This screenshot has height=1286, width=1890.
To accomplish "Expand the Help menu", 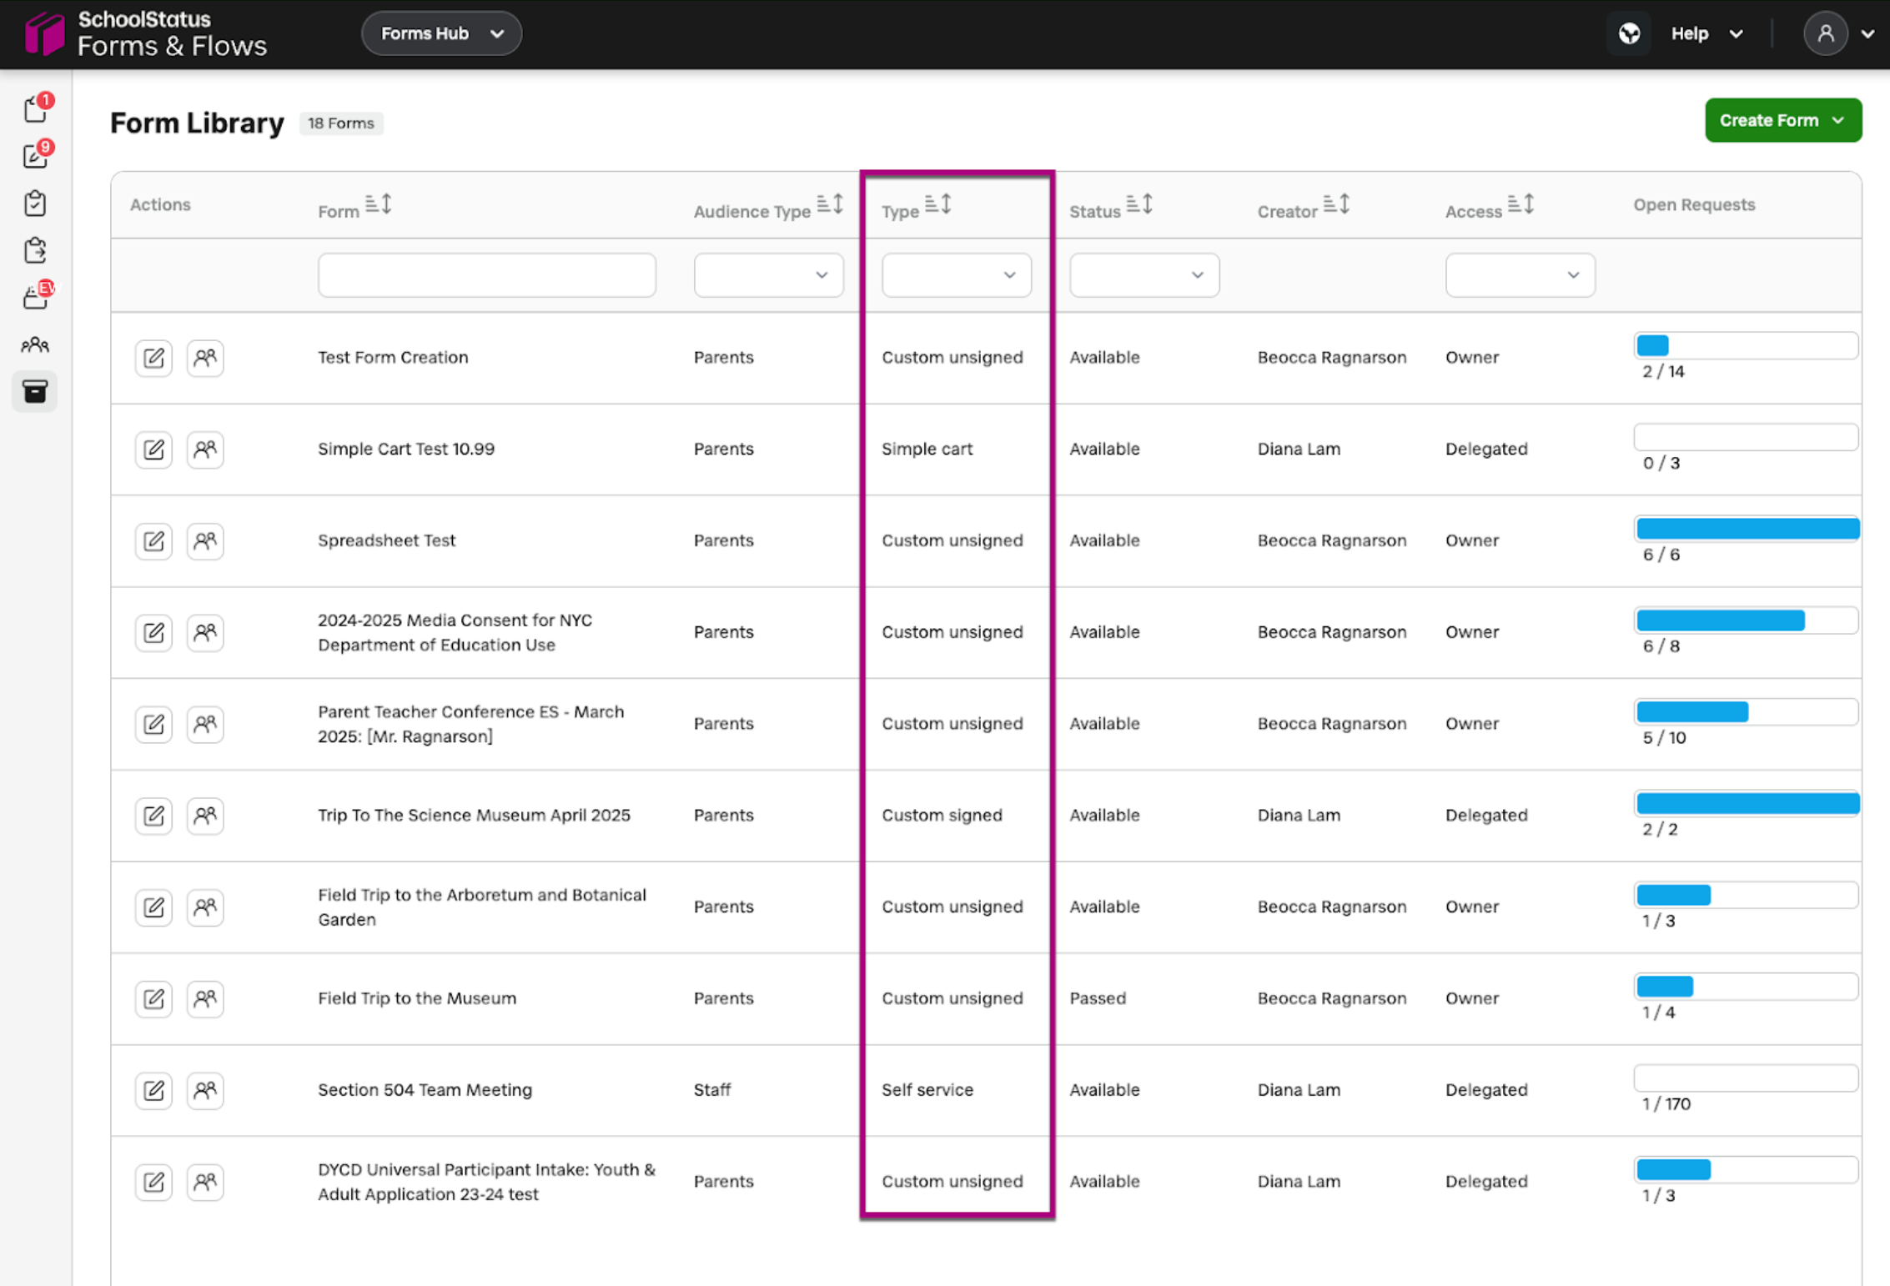I will tap(1707, 33).
